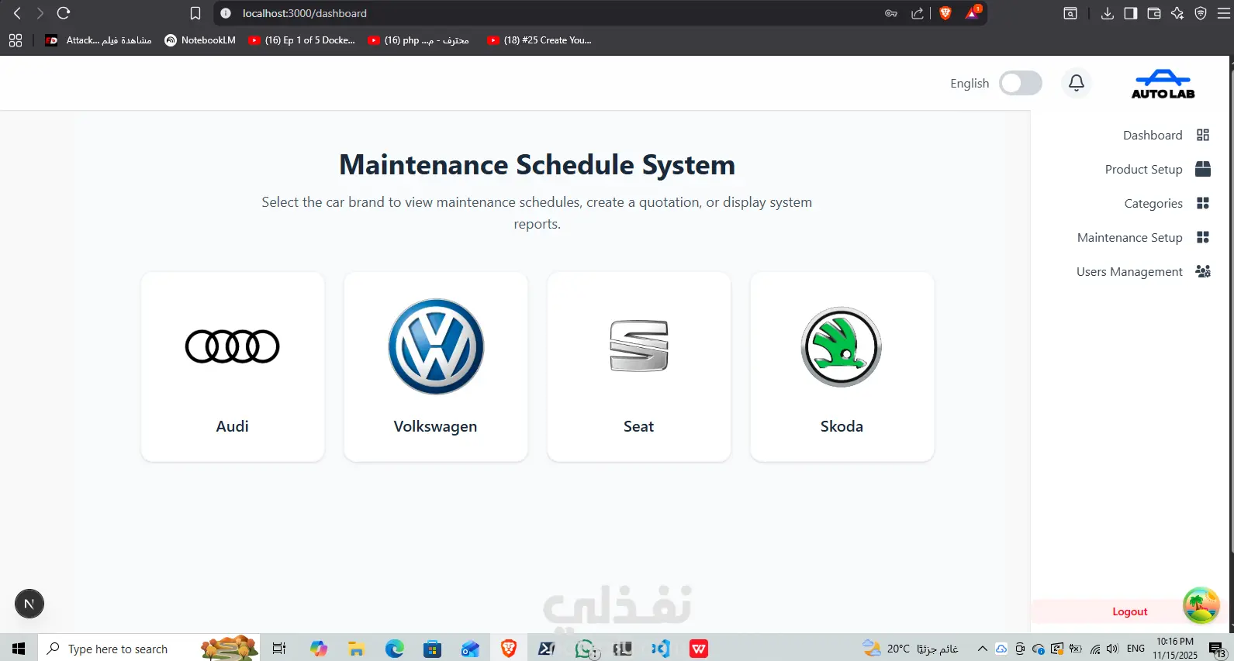Select the Volkswagen brand card
The height and width of the screenshot is (661, 1234).
436,367
